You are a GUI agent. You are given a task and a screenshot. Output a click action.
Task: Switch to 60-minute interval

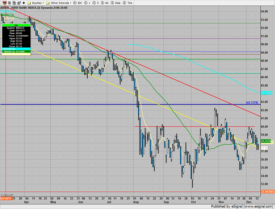tap(105, 3)
